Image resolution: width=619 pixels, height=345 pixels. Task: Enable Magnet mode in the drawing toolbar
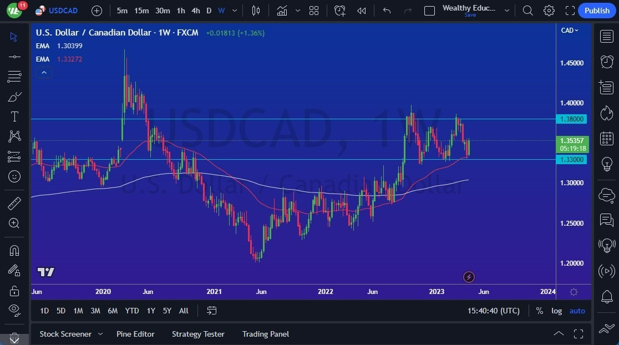point(14,251)
